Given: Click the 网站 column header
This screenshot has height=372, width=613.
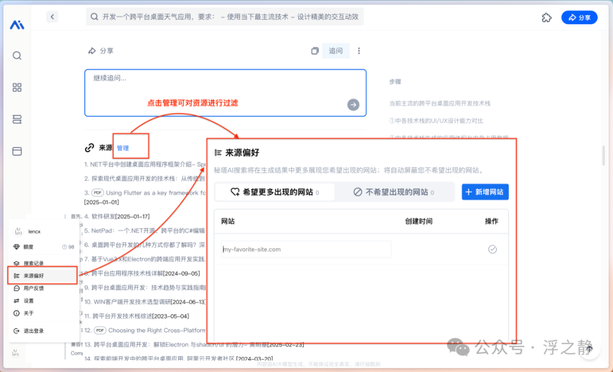Looking at the screenshot, I should pos(228,221).
